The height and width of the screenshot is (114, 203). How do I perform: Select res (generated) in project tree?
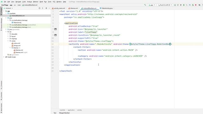pos(14,55)
